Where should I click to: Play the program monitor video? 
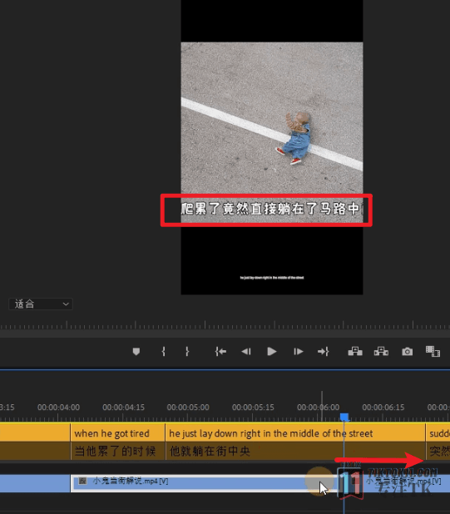point(272,352)
